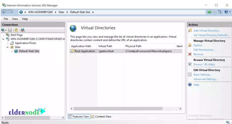The width and height of the screenshot is (232, 124).
Task: Open Basic Settings in the Actions pane
Action: tap(203, 75)
